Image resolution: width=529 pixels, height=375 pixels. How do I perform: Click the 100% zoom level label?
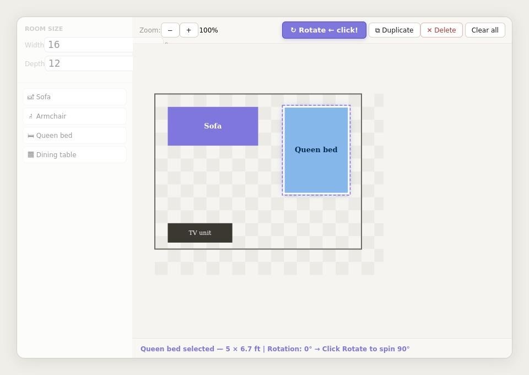(x=209, y=30)
